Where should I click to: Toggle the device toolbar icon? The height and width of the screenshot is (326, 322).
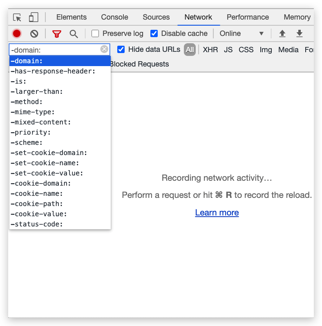coord(34,17)
